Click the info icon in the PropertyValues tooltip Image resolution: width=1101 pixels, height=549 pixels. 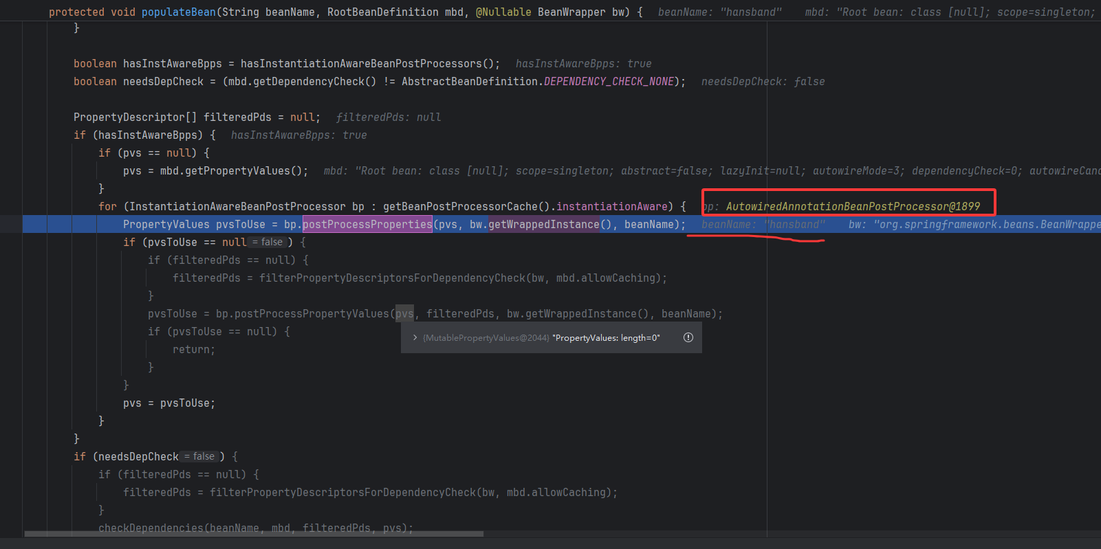click(688, 337)
